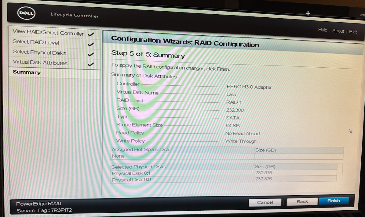Click the 'Lifecycle Controller' title text
Screen dimensions: 365x217
75,15
